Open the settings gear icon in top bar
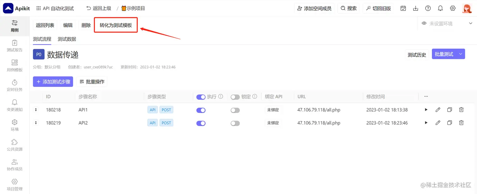Screen dimensions: 477x194 [453, 9]
